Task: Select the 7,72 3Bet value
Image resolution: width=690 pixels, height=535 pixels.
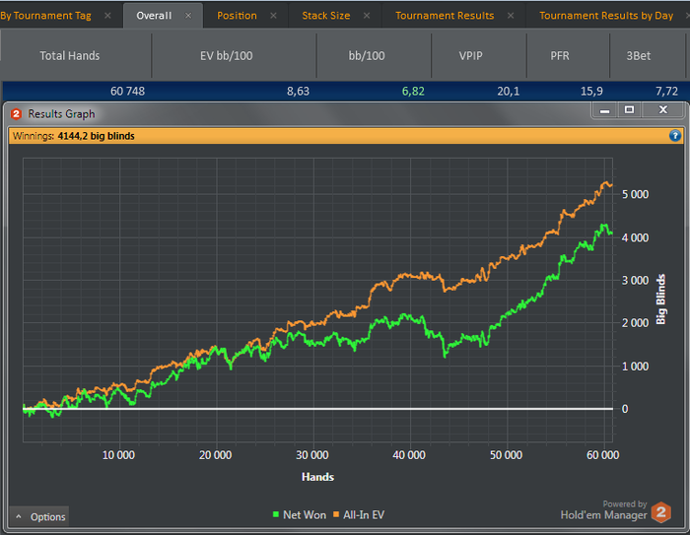Action: tap(666, 91)
